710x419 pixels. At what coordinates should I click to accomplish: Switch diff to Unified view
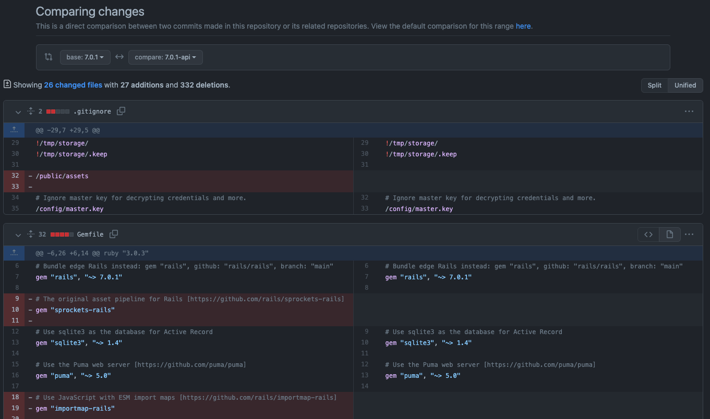685,85
